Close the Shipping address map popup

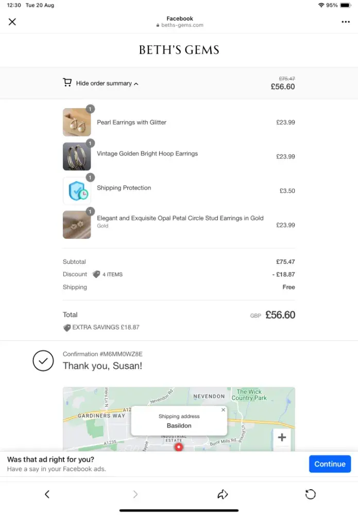click(x=223, y=410)
